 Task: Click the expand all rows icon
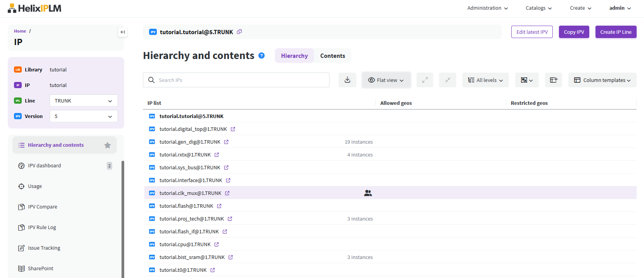(x=425, y=80)
